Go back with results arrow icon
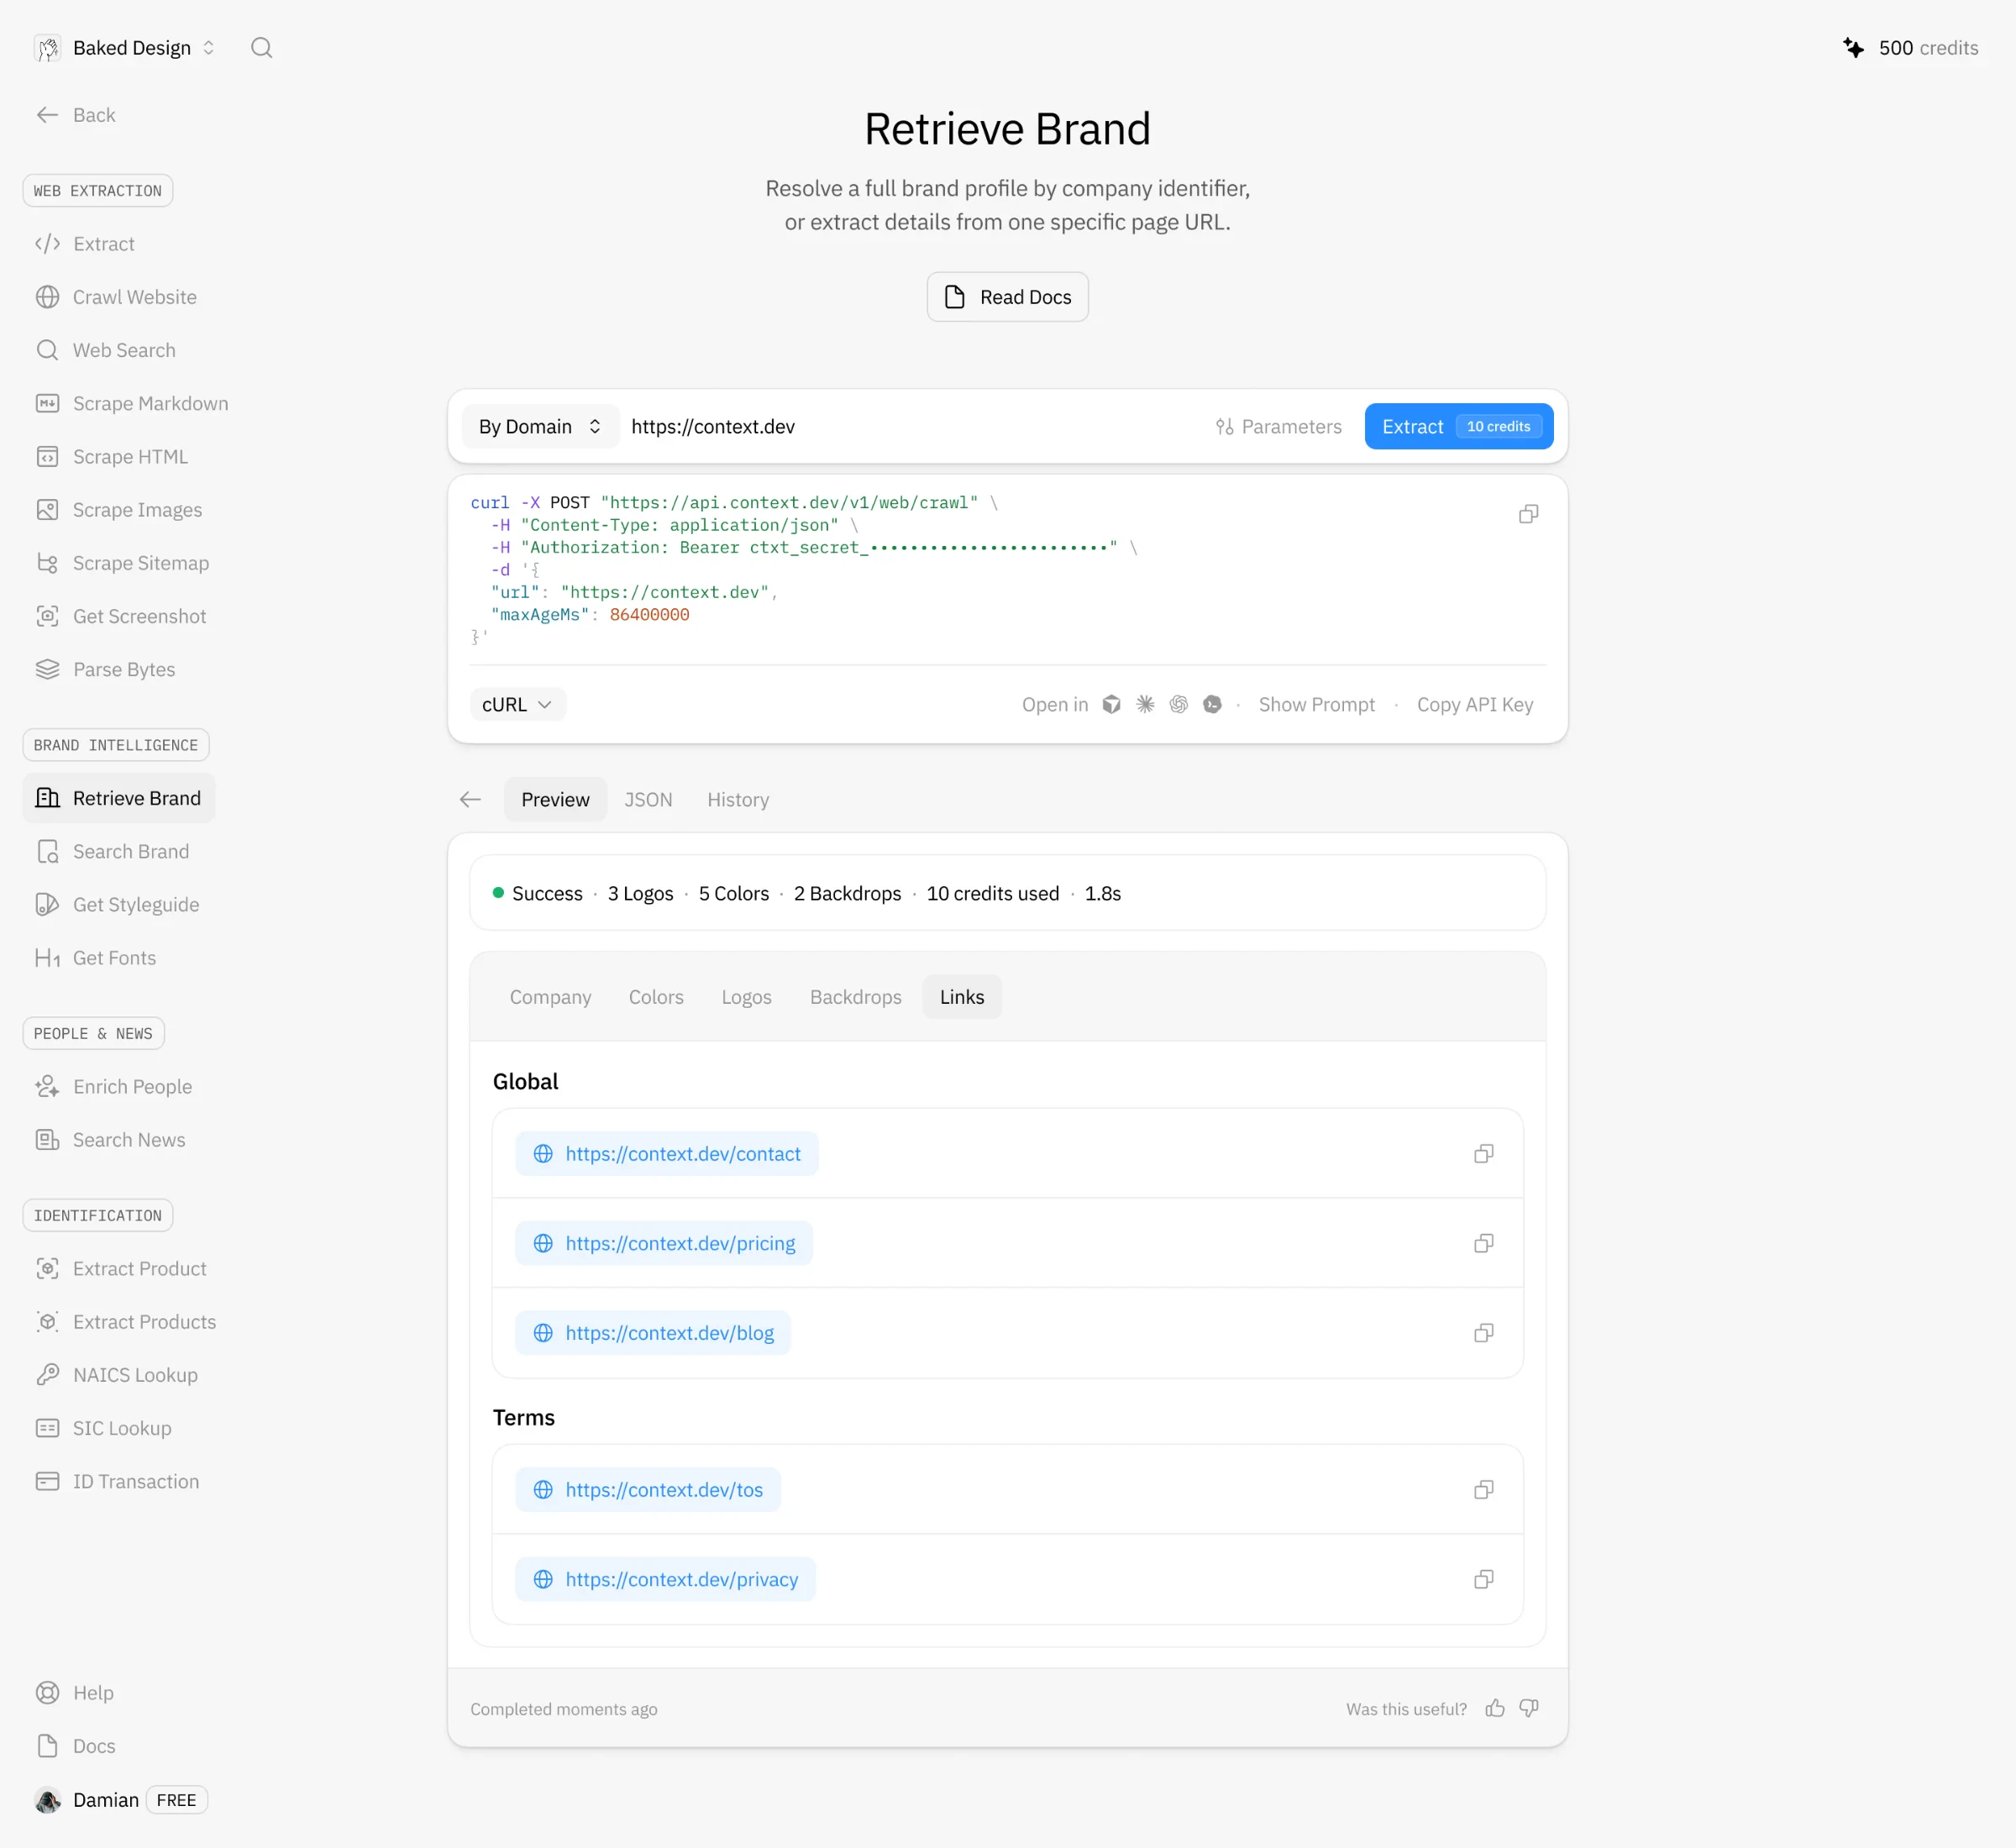The height and width of the screenshot is (1848, 2016). (470, 799)
